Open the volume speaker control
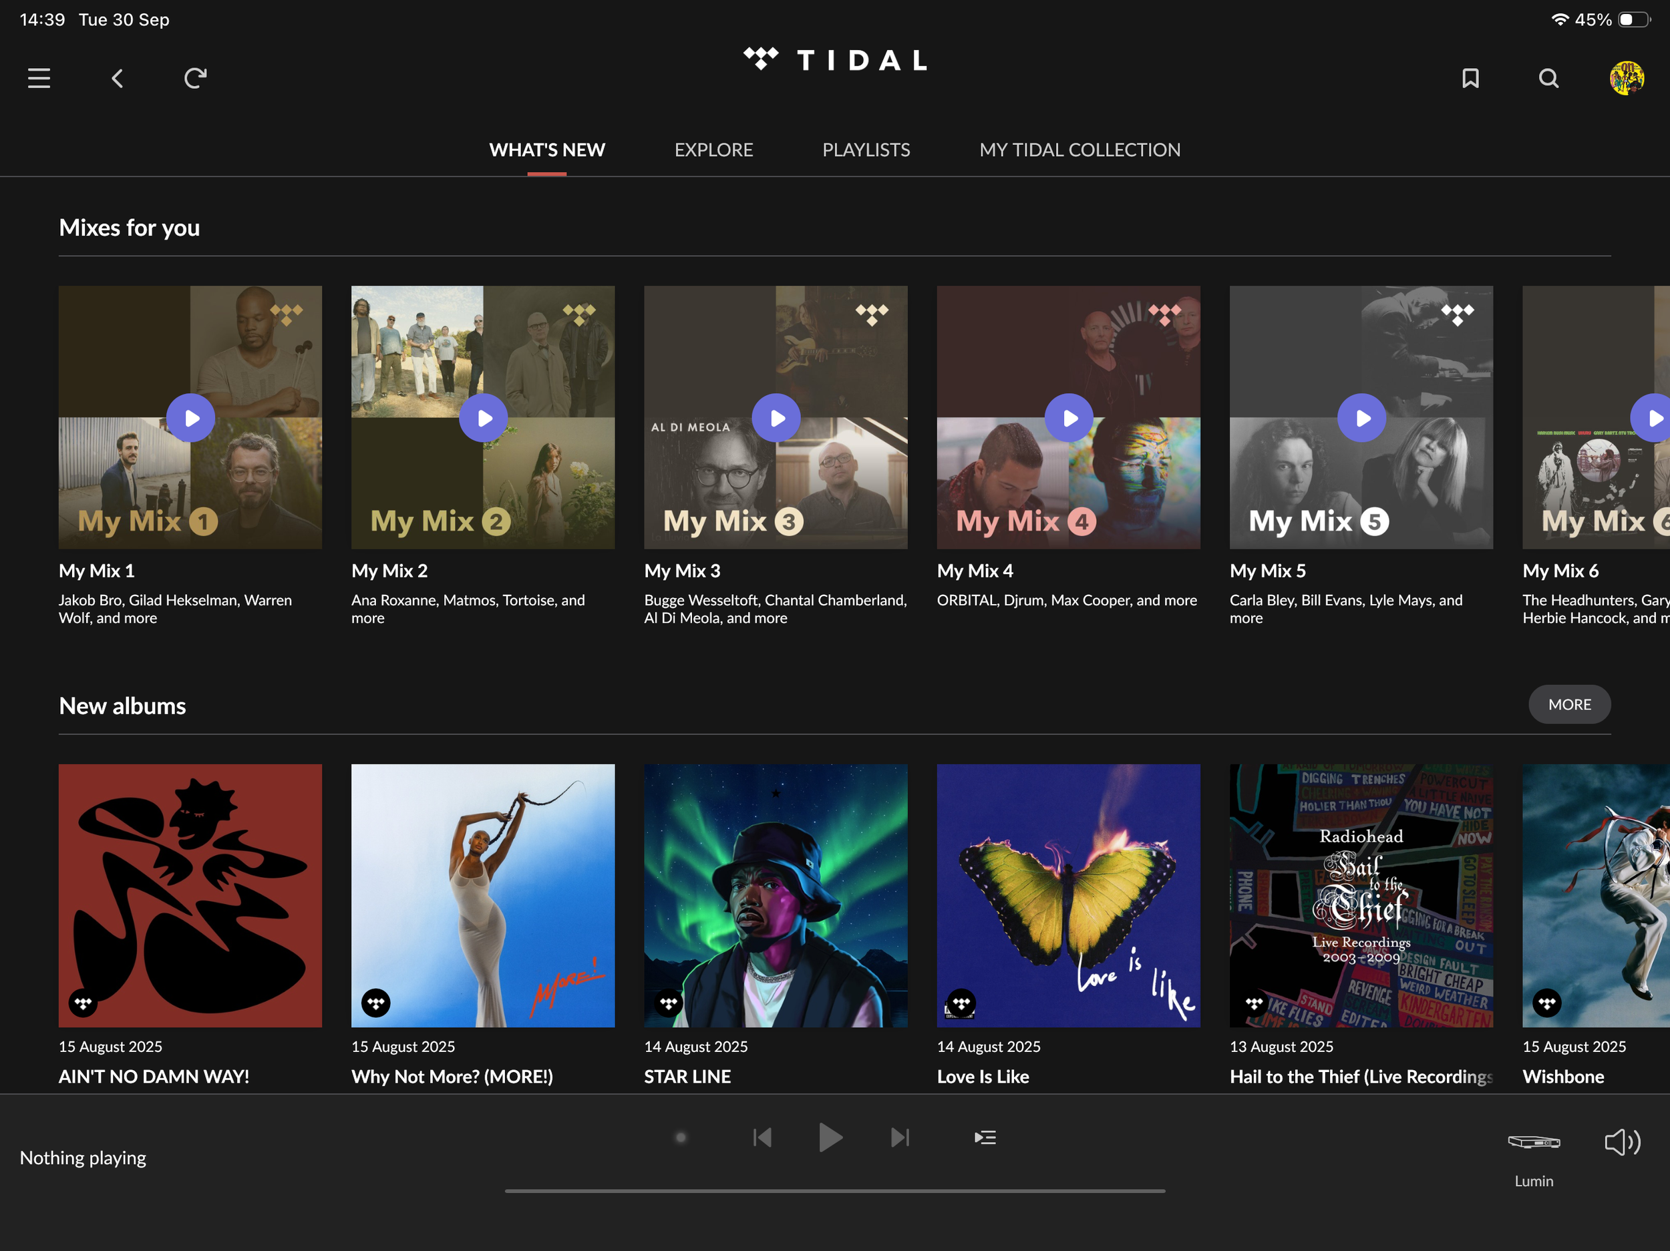 (x=1622, y=1142)
